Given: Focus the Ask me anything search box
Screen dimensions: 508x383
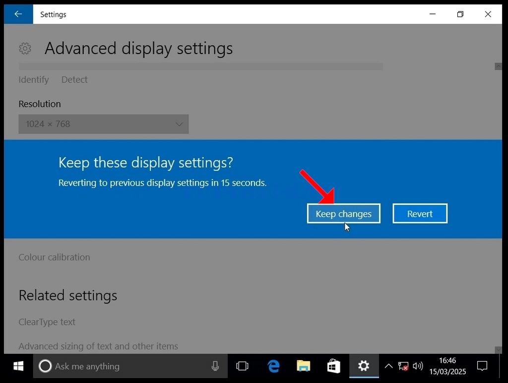Looking at the screenshot, I should 130,366.
